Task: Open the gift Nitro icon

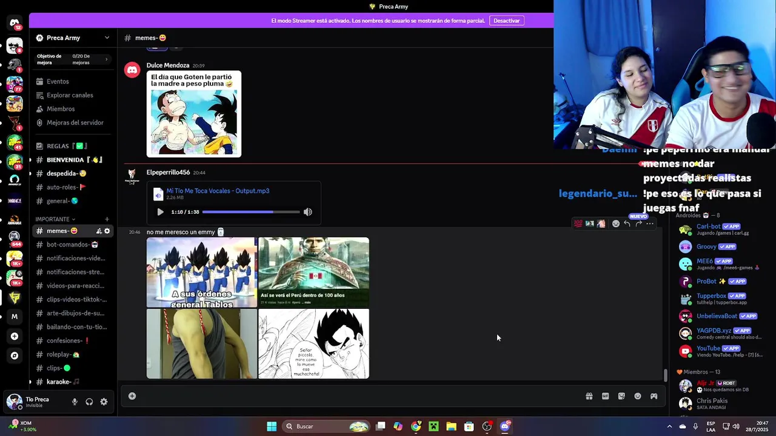Action: 589,396
